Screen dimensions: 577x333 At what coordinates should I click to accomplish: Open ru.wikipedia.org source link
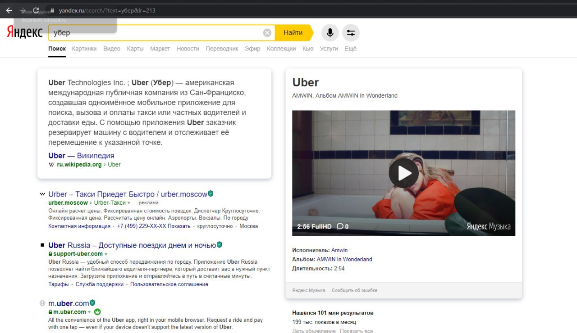[79, 165]
